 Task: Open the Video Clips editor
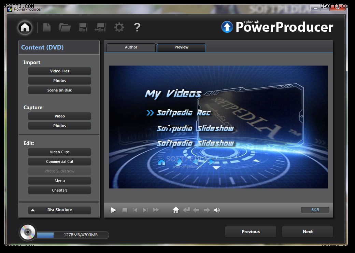(x=59, y=152)
